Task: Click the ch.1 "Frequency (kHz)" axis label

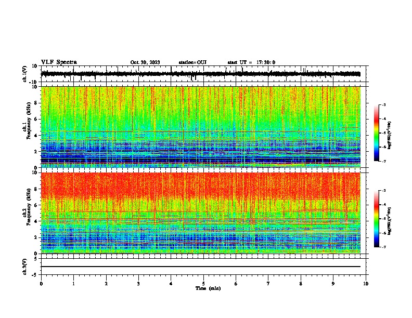Action: 29,121
